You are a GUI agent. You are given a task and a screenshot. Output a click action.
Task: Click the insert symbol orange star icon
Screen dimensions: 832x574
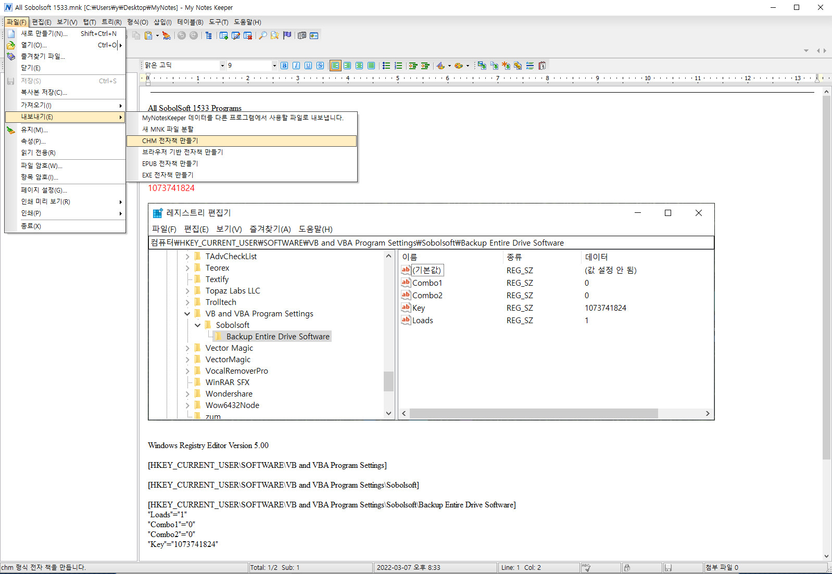click(506, 66)
